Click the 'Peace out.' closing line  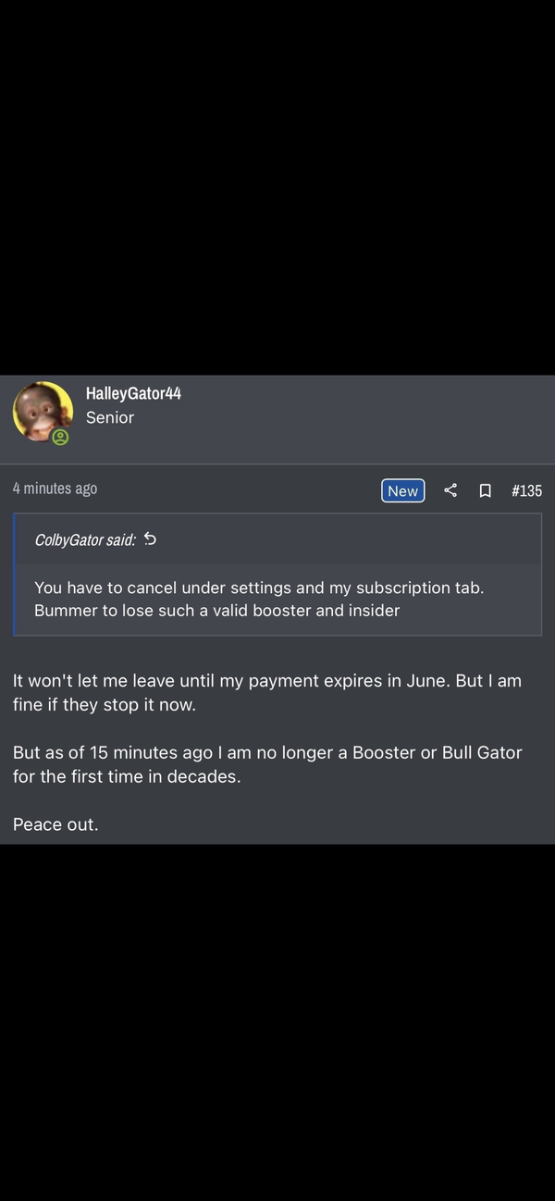55,824
